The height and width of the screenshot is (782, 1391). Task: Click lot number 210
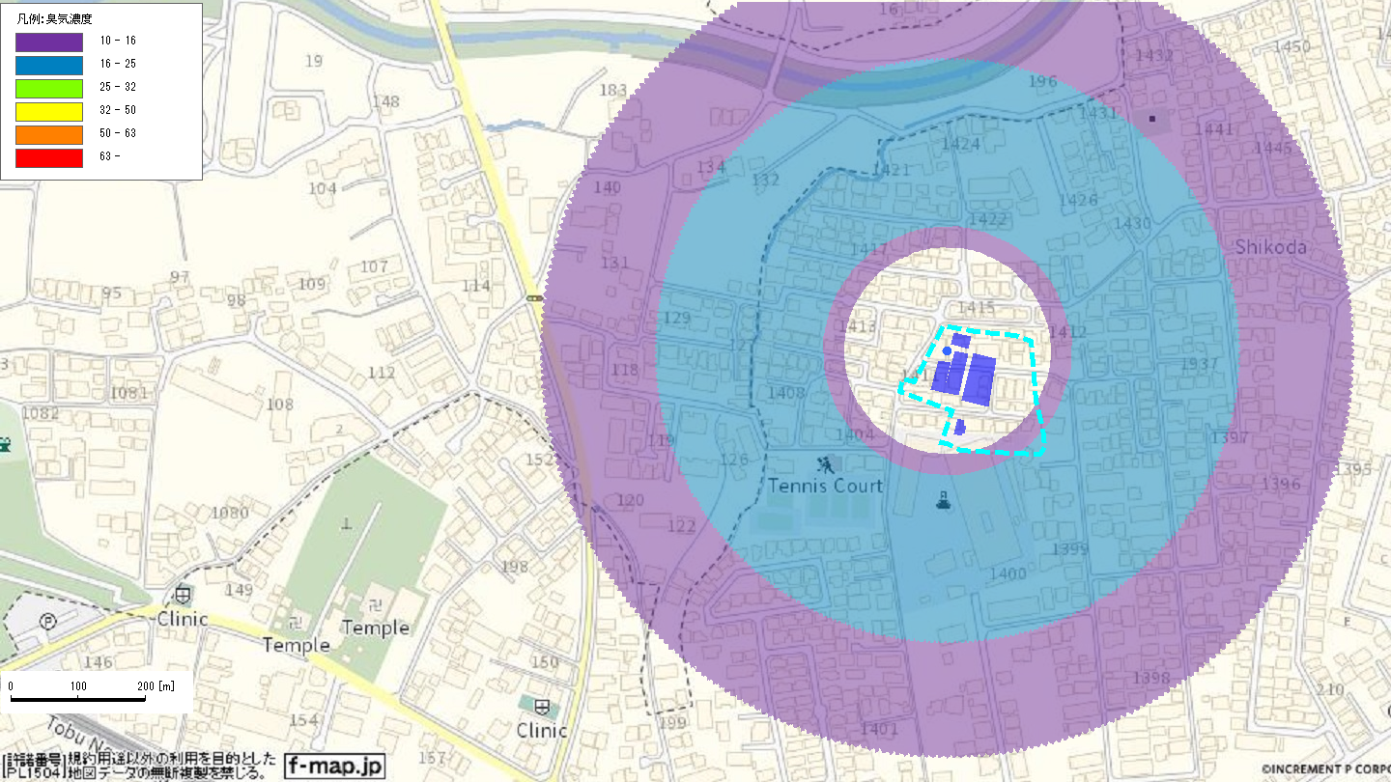tap(1330, 689)
